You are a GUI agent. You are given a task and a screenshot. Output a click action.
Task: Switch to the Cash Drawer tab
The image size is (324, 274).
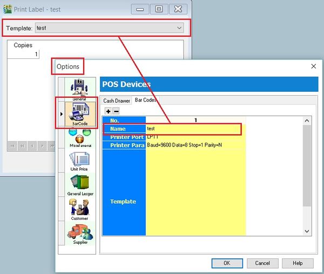[x=117, y=101]
